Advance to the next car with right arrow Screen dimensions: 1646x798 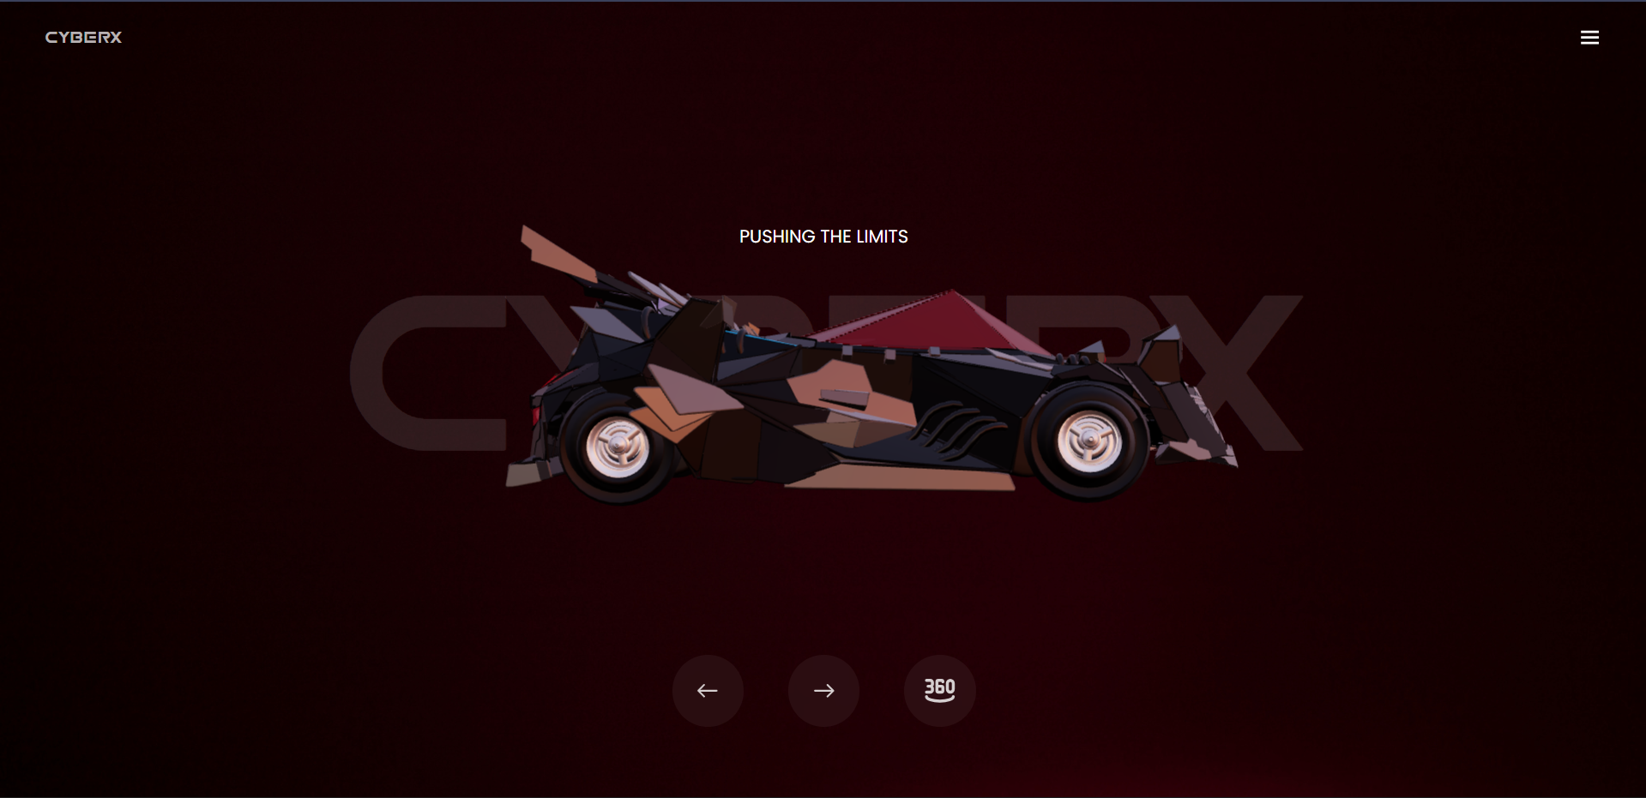click(x=823, y=691)
